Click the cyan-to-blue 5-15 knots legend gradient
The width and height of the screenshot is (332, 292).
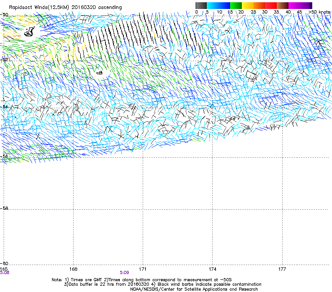pyautogui.click(x=218, y=5)
